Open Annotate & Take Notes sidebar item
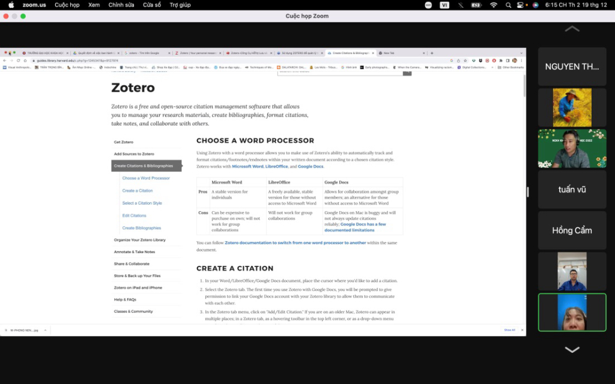Screen dimensions: 615x384 tap(135, 252)
